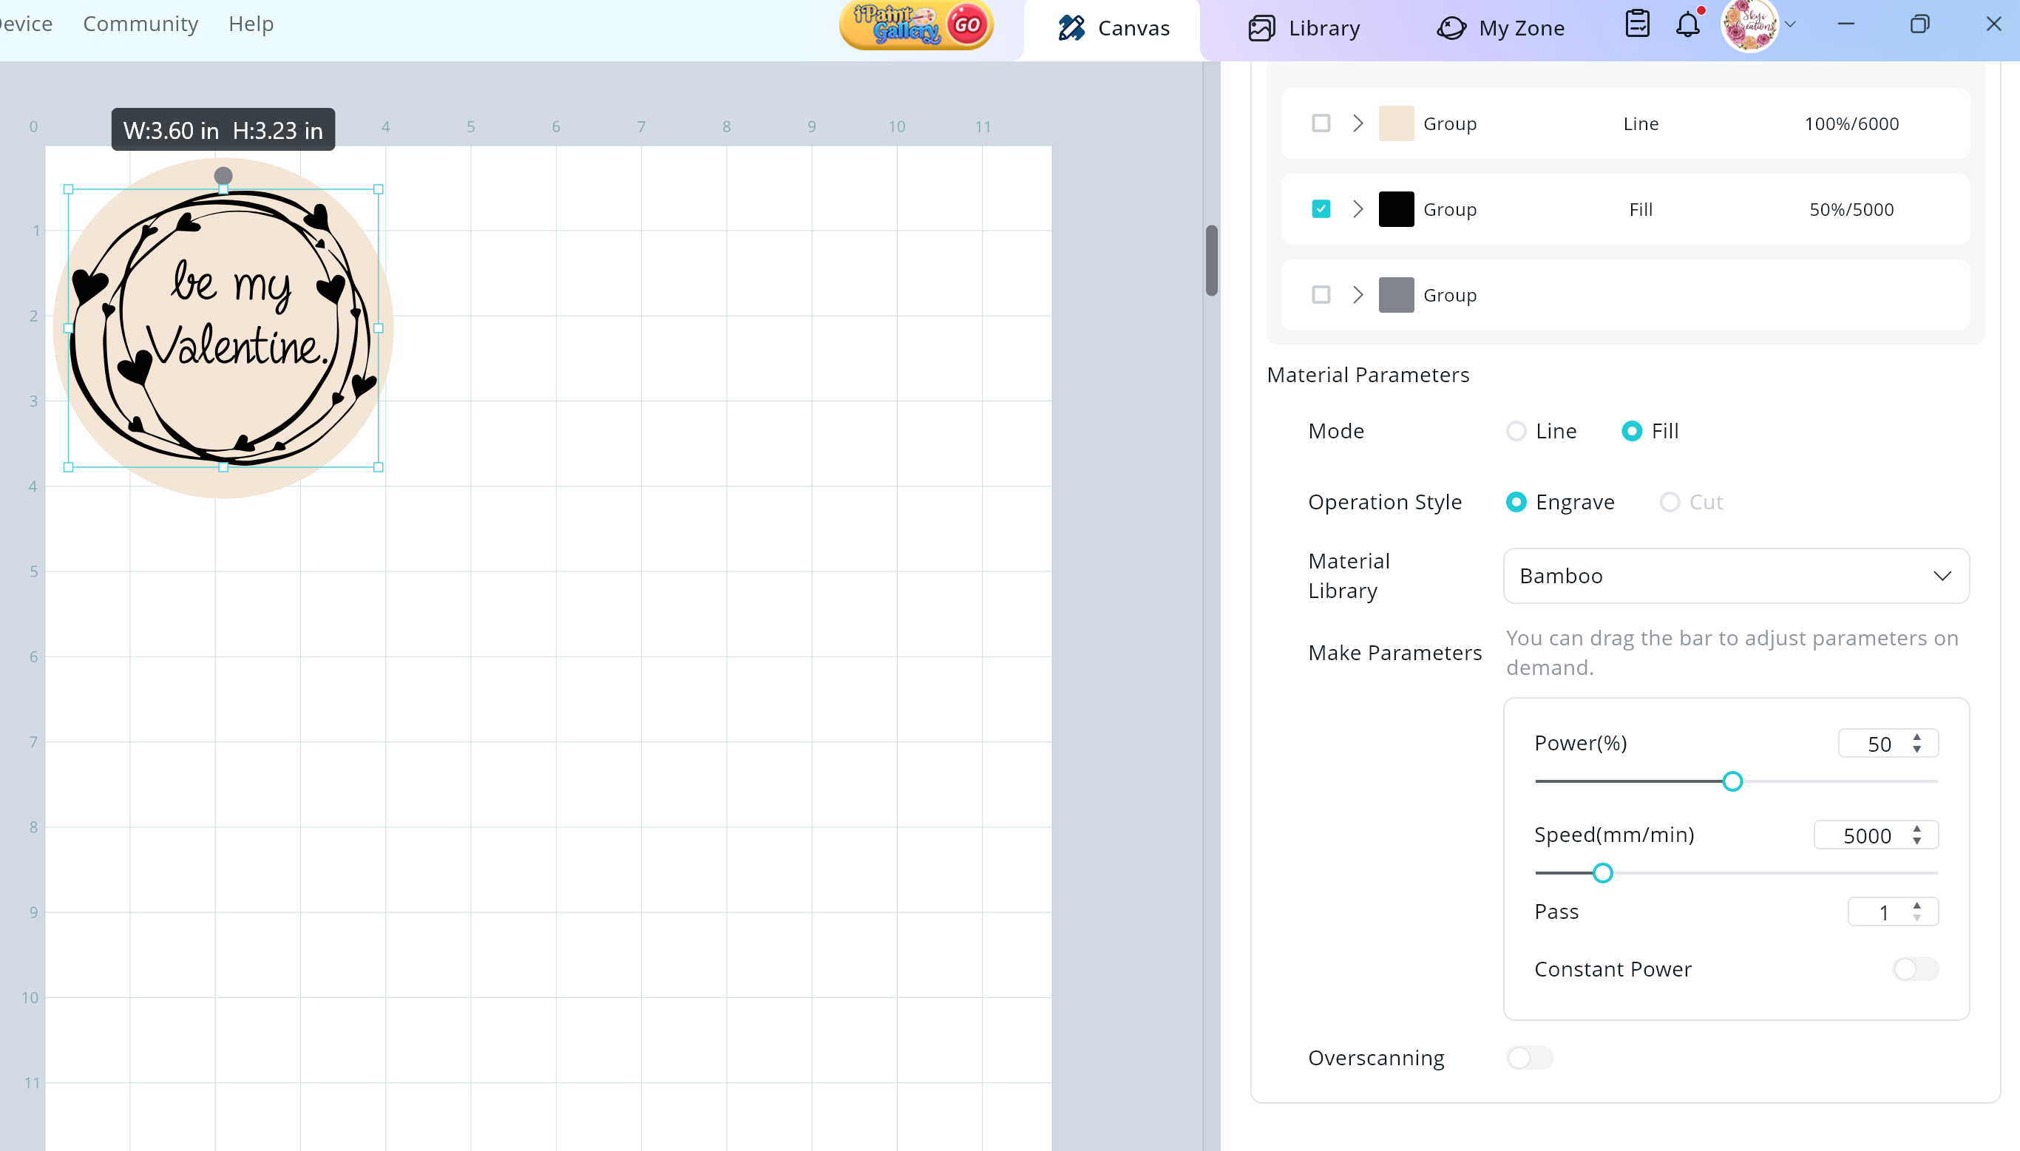Click the gray group color swatch

[x=1395, y=295]
